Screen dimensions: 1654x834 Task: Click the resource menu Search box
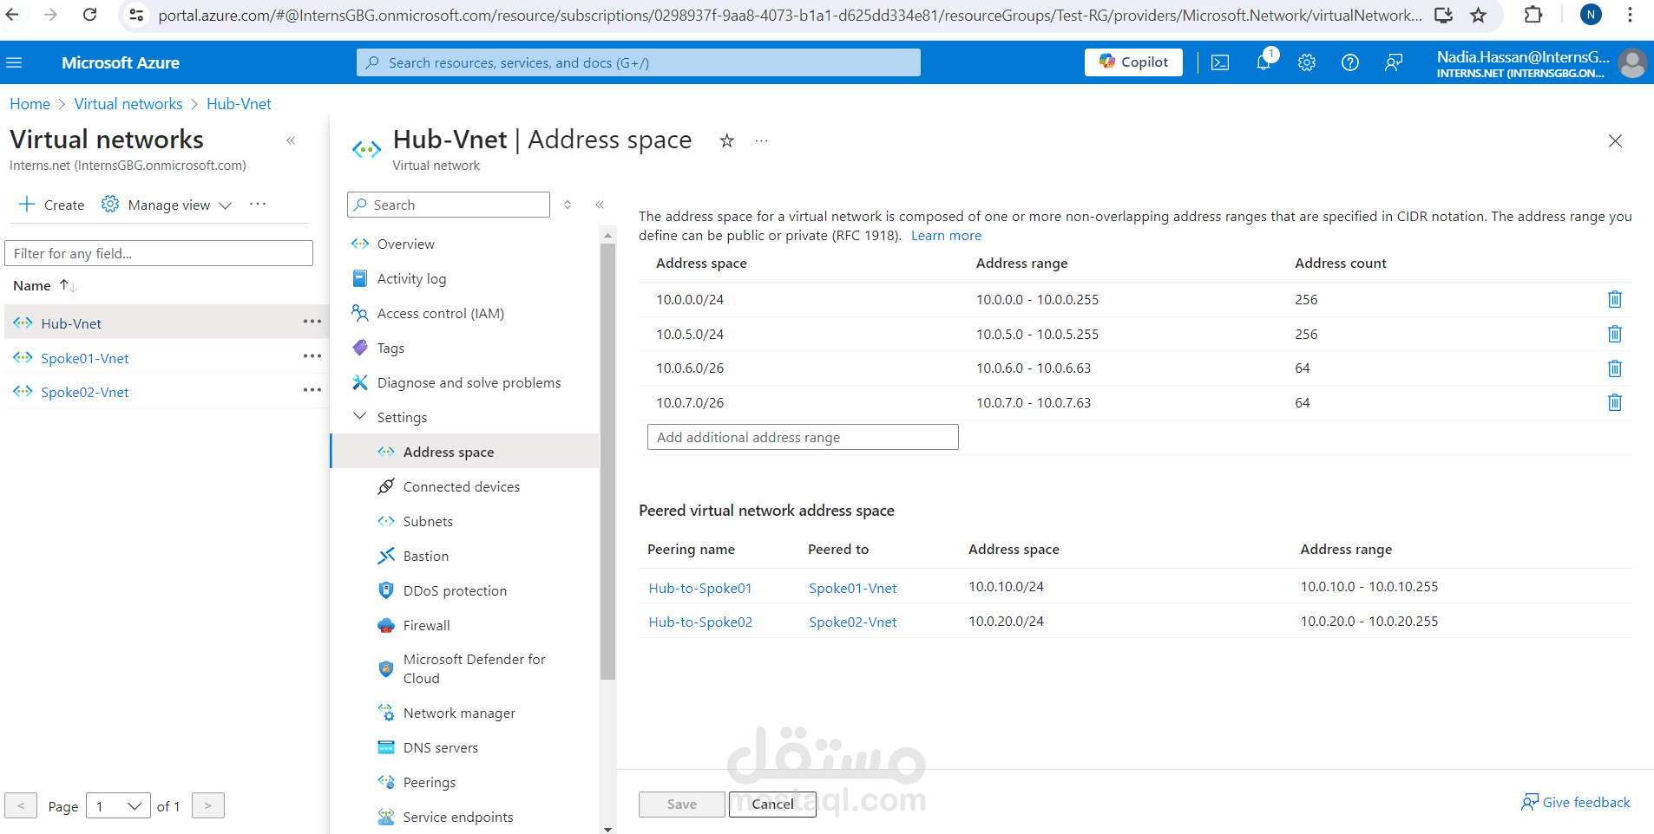click(x=449, y=205)
